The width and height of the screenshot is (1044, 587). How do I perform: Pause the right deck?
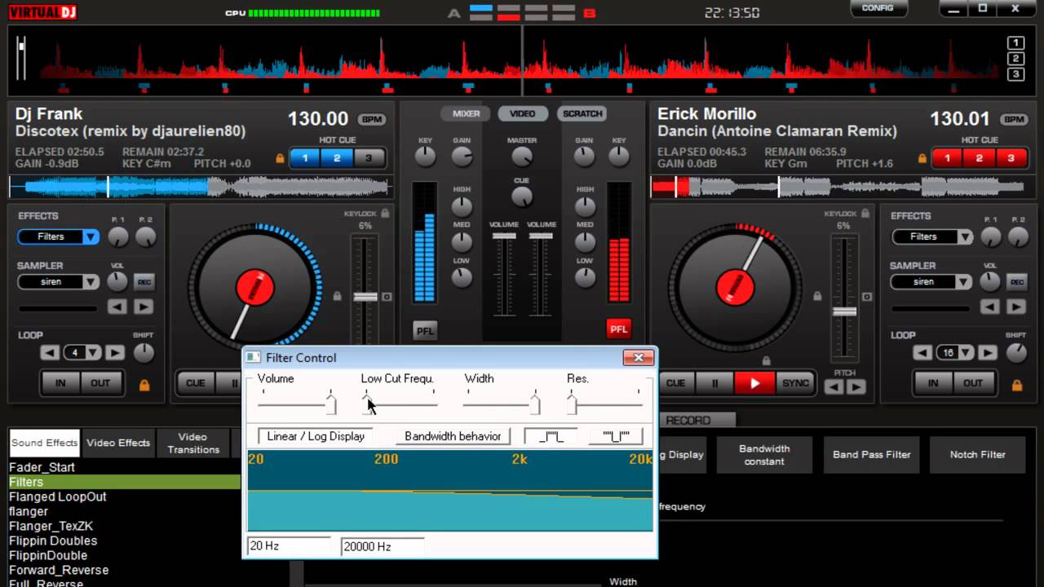(715, 382)
